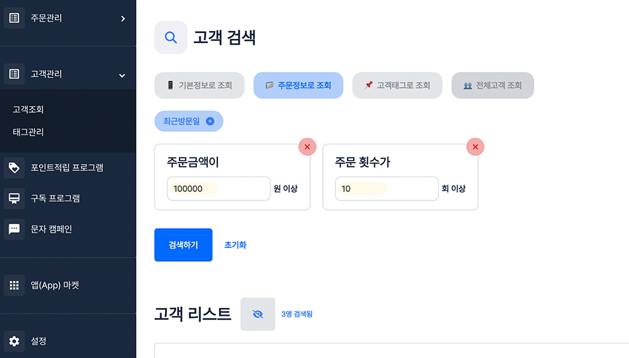Image resolution: width=629 pixels, height=358 pixels.
Task: Remove the 주문 횟수가 filter card
Action: point(475,146)
